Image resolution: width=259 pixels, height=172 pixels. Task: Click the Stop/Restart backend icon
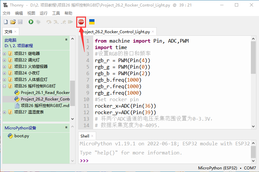(x=81, y=22)
